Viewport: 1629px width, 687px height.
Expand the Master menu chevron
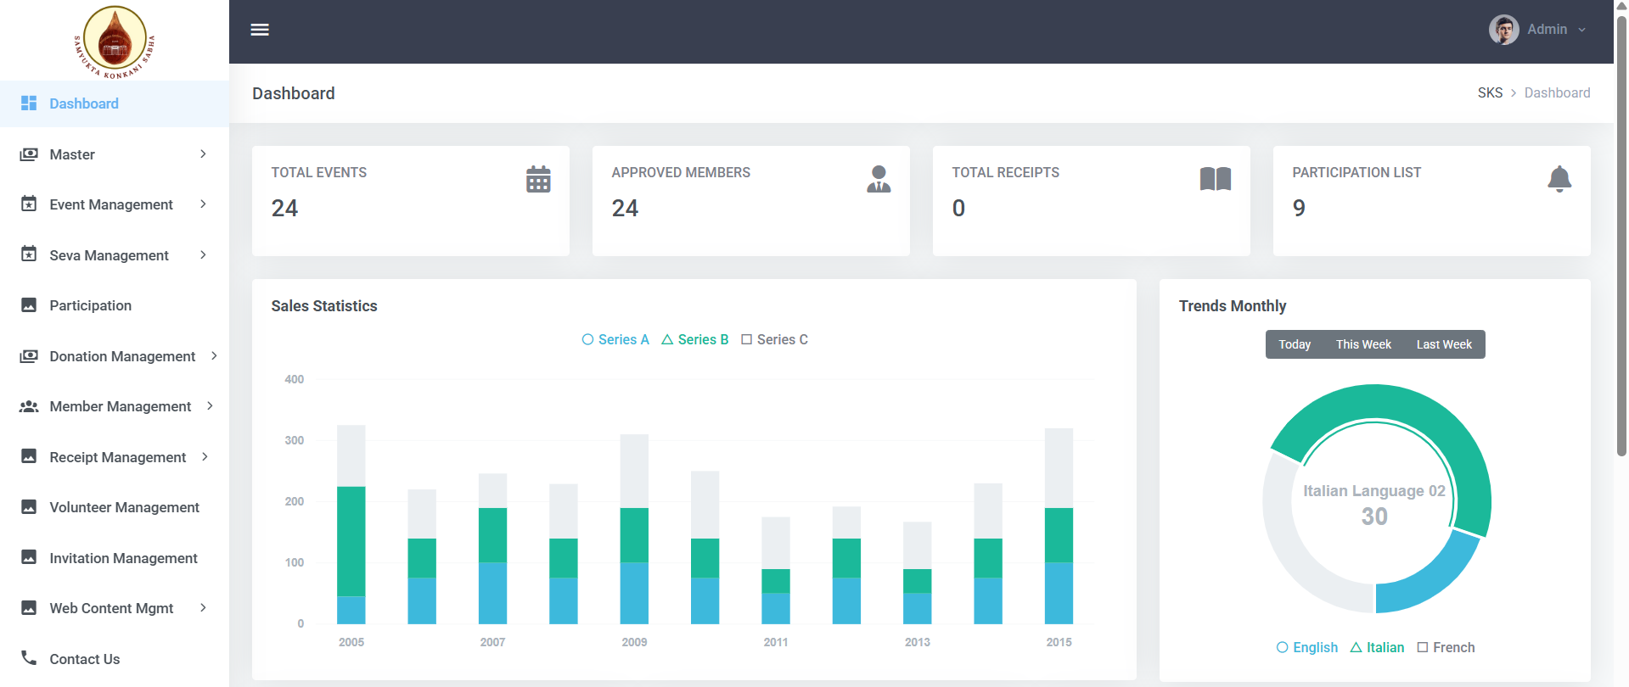point(203,154)
